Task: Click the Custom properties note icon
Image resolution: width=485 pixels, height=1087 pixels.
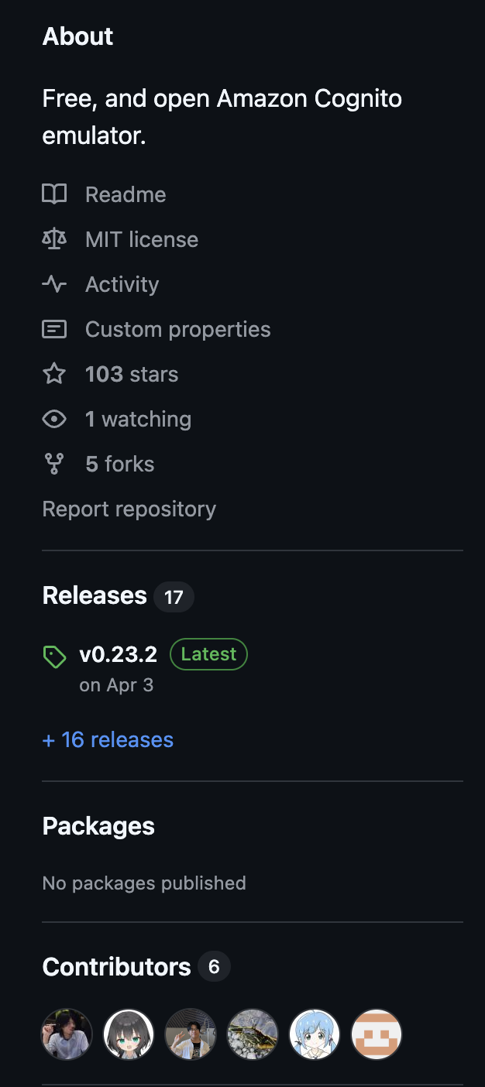Action: point(54,329)
